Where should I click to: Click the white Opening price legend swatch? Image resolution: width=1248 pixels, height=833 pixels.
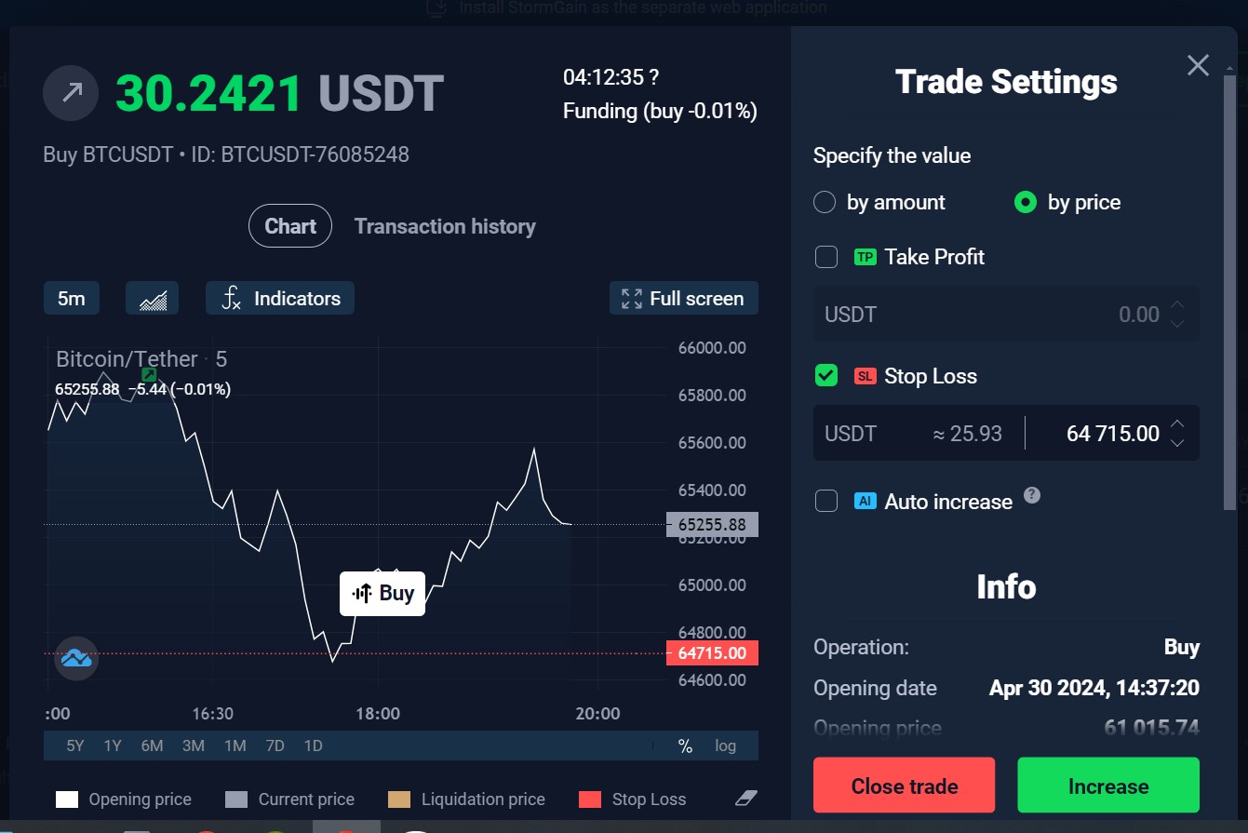(x=67, y=799)
